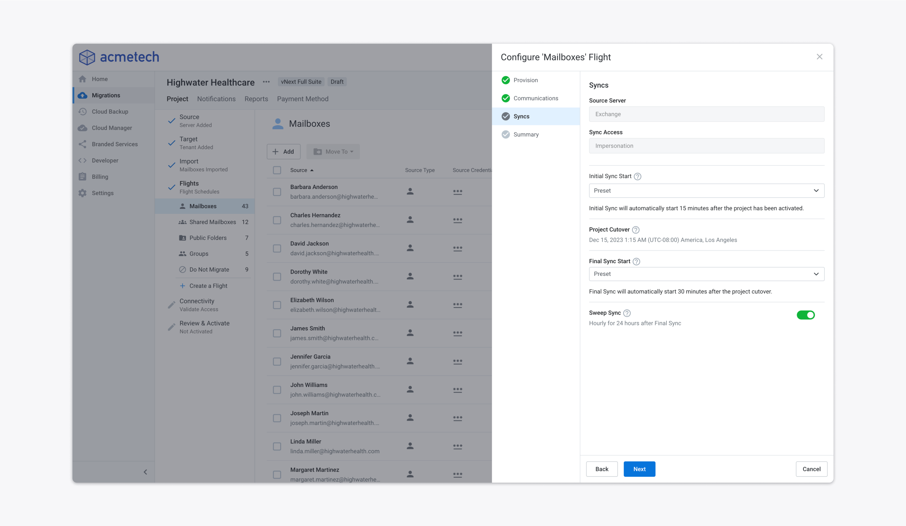This screenshot has width=906, height=526.
Task: Click the Next button
Action: pos(639,469)
